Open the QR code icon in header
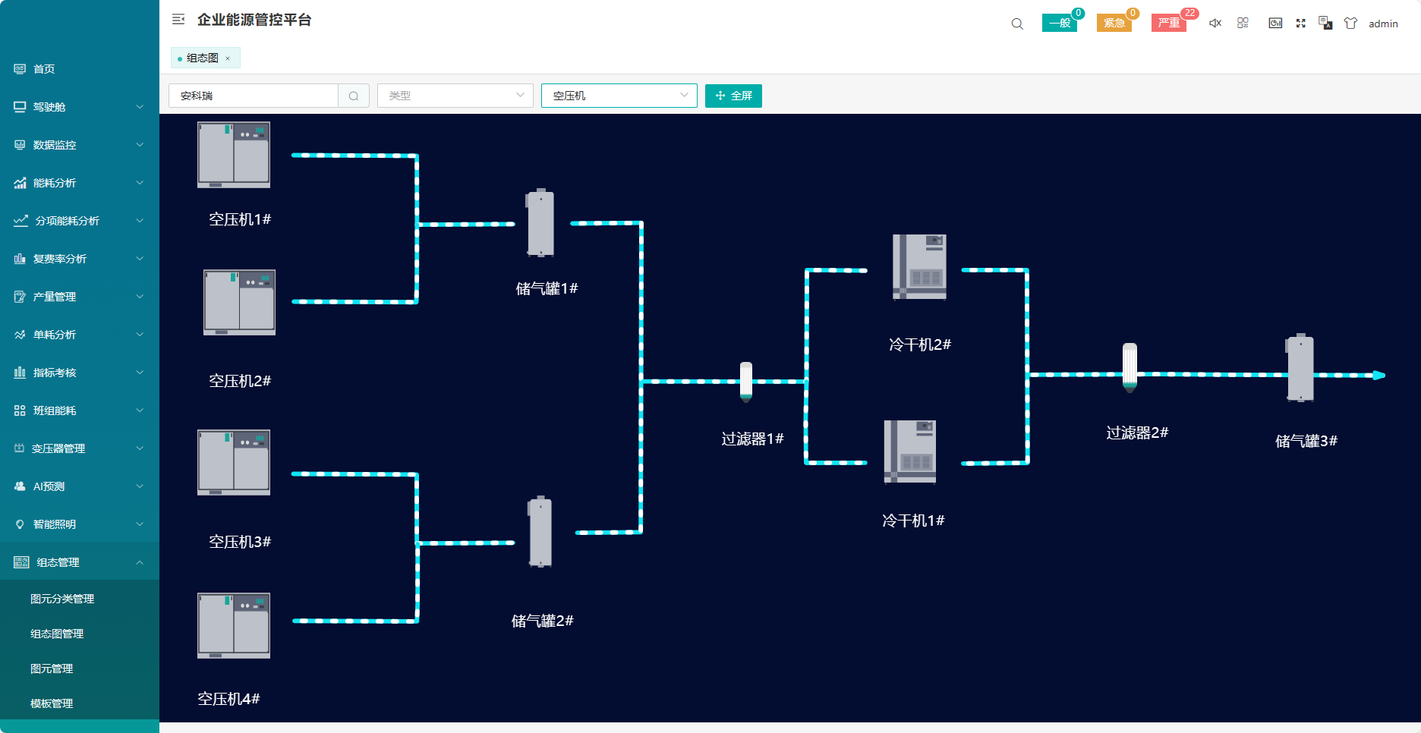Image resolution: width=1421 pixels, height=733 pixels. 1243,24
